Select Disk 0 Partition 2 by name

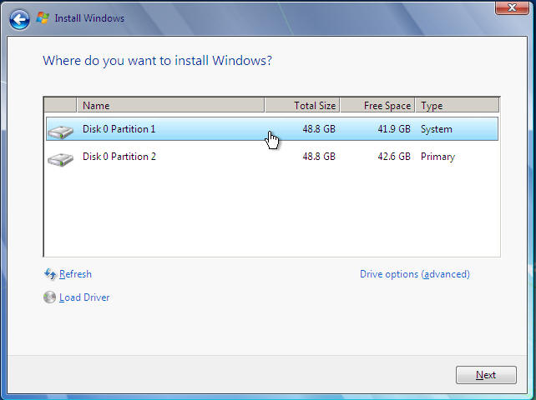pyautogui.click(x=119, y=157)
